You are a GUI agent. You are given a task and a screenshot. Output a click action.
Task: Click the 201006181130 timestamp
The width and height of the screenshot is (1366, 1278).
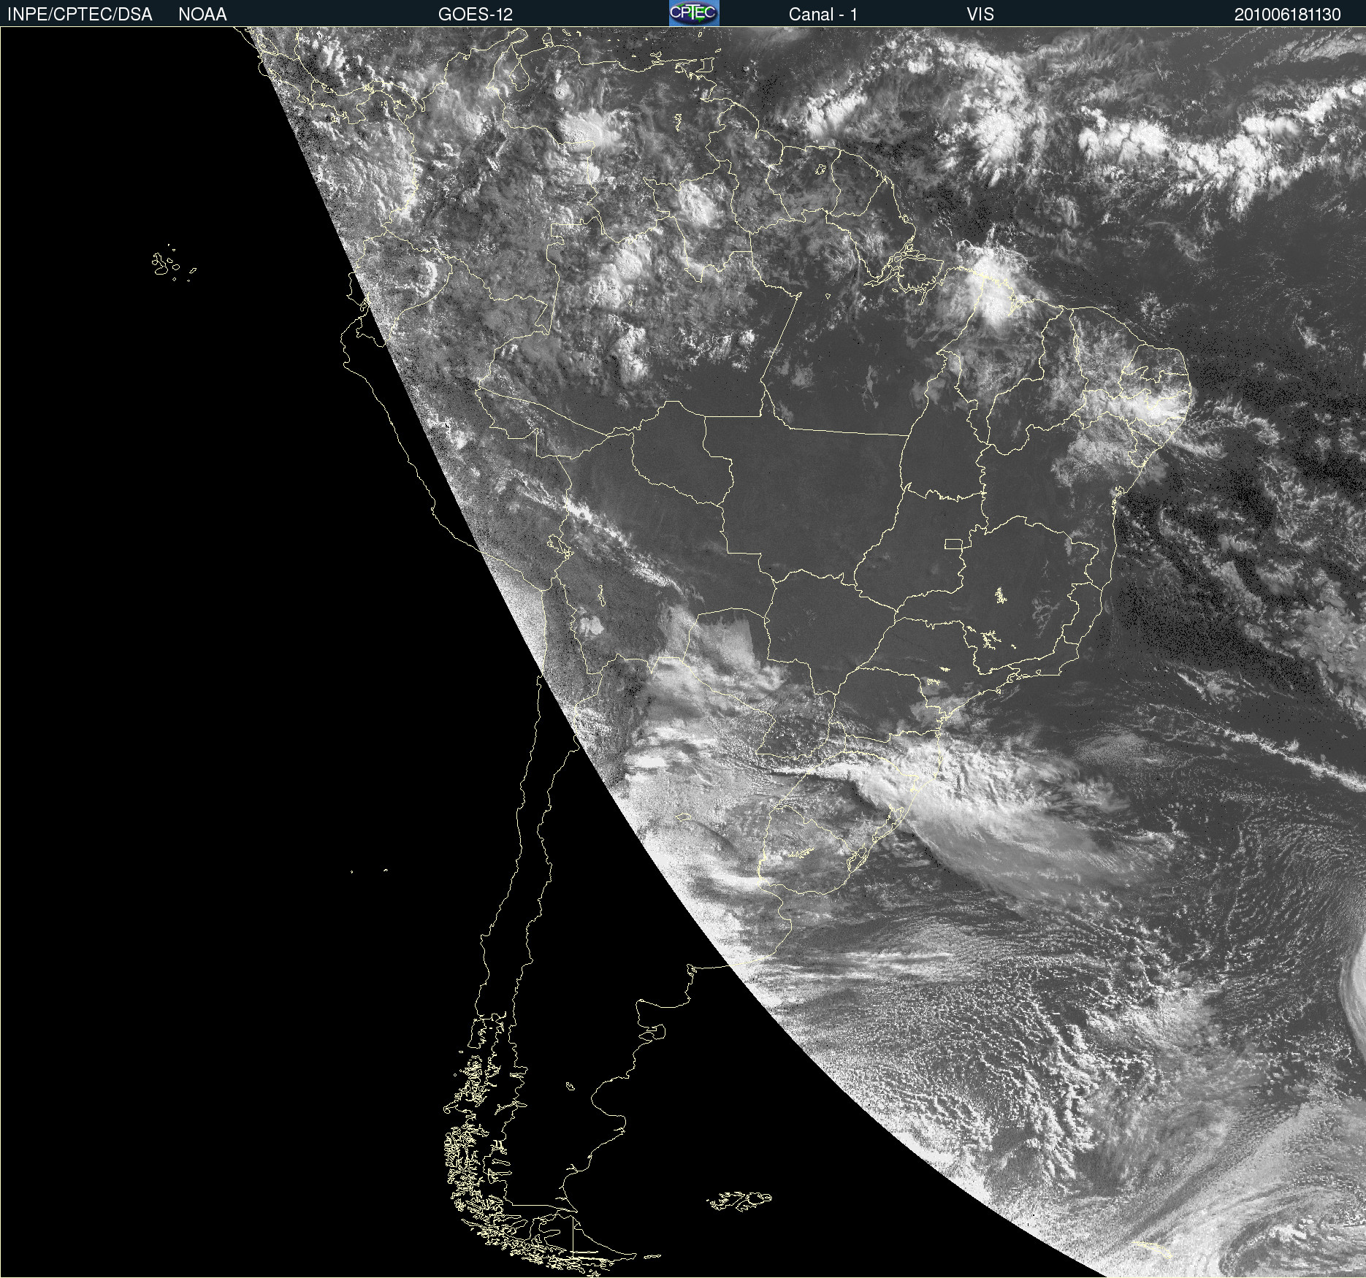[x=1288, y=15]
